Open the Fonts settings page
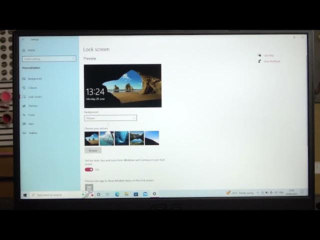The image size is (320, 240). (x=31, y=114)
